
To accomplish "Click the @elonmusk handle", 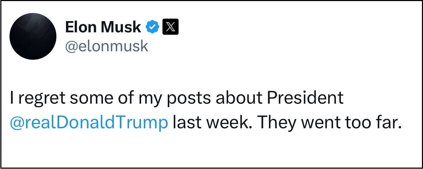I will 106,46.
